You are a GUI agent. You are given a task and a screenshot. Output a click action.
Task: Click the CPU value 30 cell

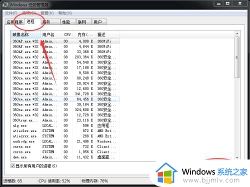(65, 109)
